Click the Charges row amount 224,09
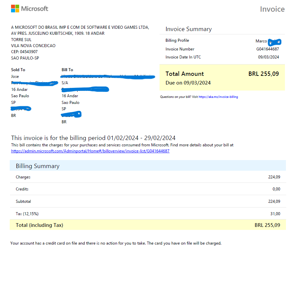 tap(274, 177)
